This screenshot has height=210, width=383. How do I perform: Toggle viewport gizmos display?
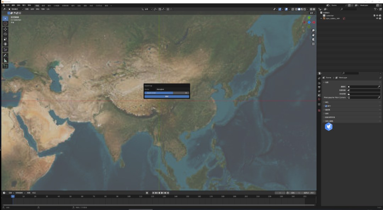pyautogui.click(x=280, y=9)
